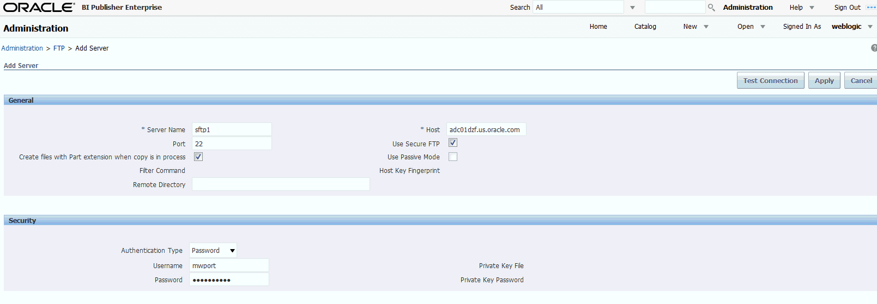Toggle the Use Secure FTP checkbox
The image size is (877, 304).
(453, 142)
